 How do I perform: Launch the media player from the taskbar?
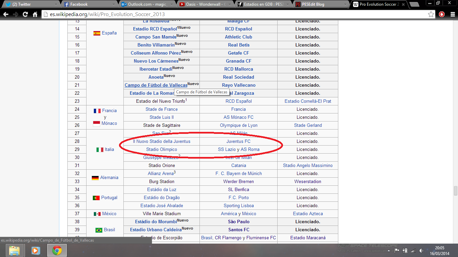point(36,250)
